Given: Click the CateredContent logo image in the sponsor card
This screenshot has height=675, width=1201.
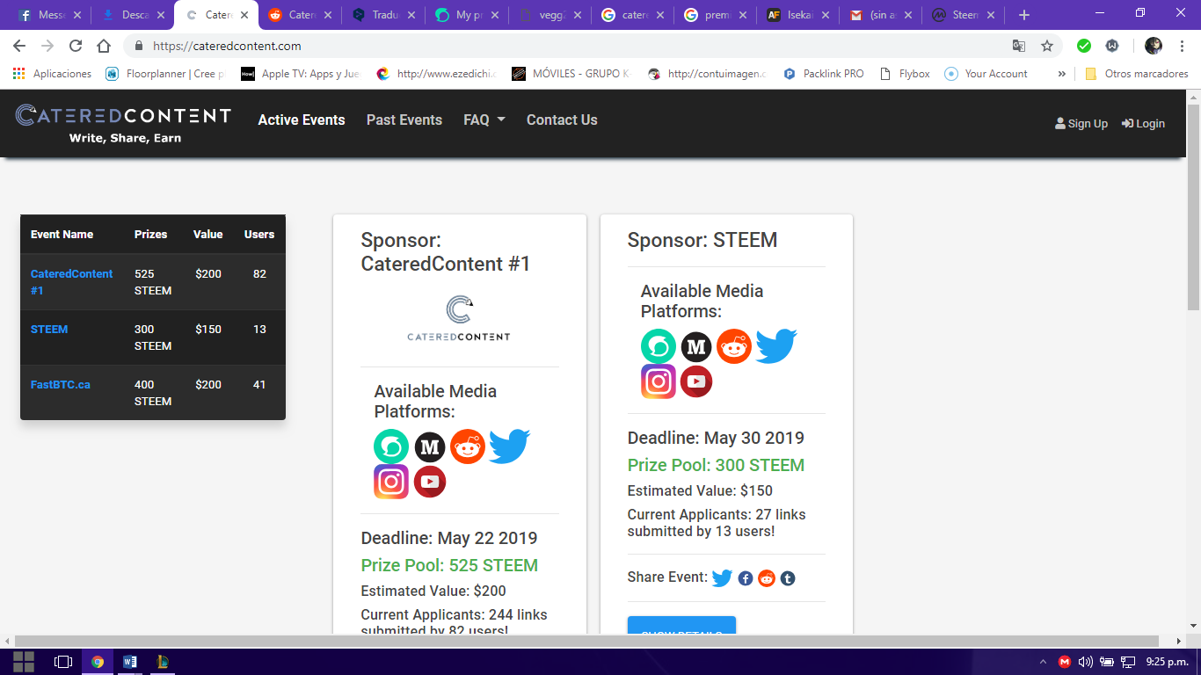Looking at the screenshot, I should 459,318.
